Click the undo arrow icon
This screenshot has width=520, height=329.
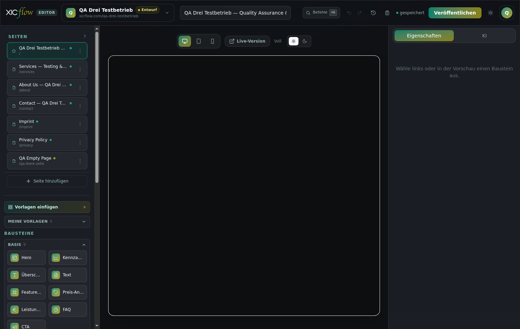[349, 13]
